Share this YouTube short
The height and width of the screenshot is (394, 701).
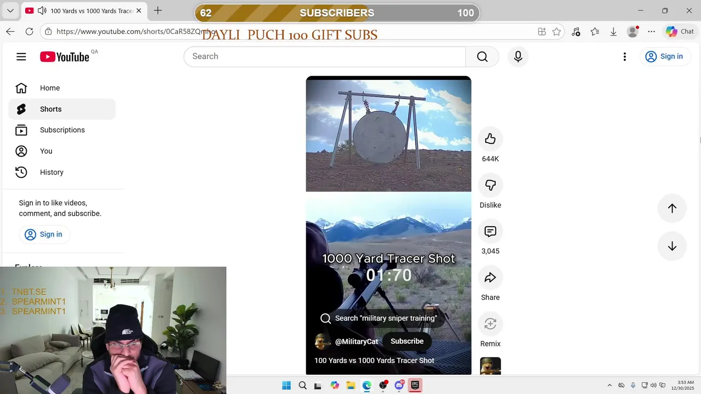(490, 277)
